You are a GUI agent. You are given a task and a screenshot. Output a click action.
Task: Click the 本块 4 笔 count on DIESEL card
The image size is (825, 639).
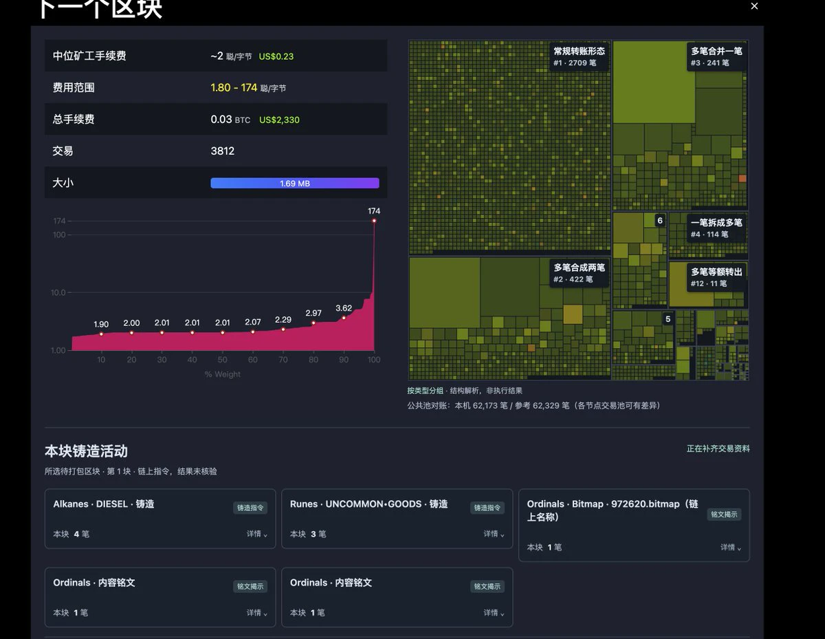click(x=71, y=534)
